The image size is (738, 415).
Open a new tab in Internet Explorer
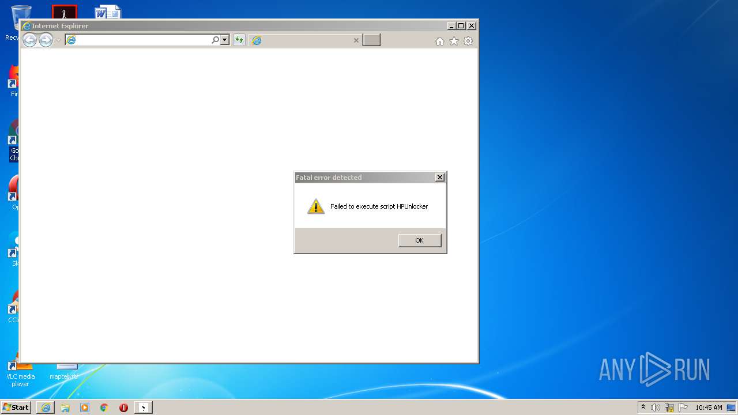371,40
